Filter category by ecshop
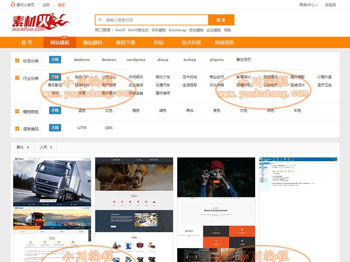Viewport: 350px width, 262px height. [x=190, y=60]
